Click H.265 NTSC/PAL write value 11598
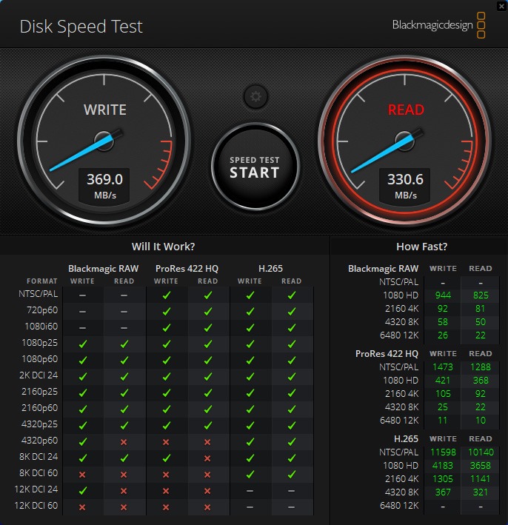 443,452
